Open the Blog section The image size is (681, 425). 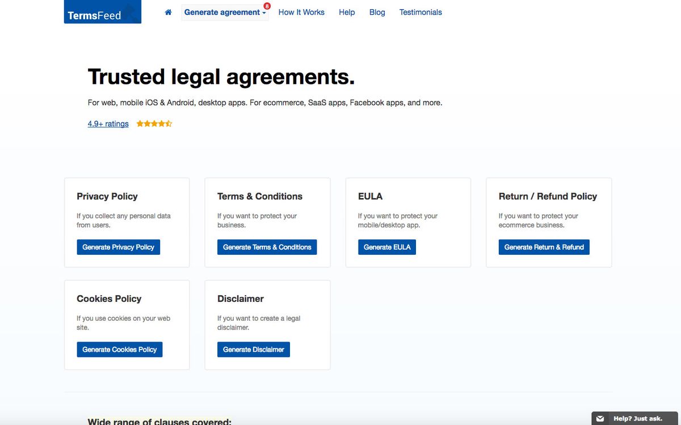click(x=377, y=12)
